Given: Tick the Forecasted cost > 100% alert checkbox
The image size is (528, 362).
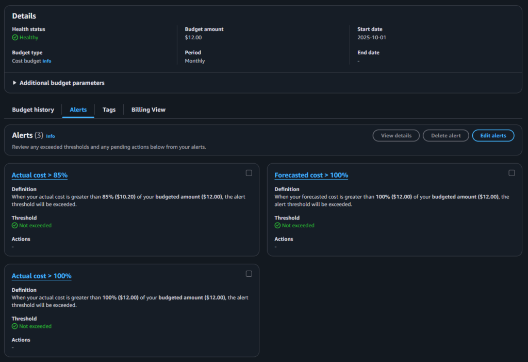Looking at the screenshot, I should pos(511,173).
